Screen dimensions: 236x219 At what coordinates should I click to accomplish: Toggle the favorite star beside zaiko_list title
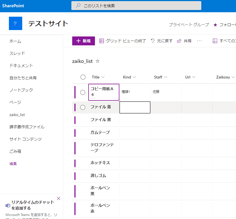click(97, 61)
